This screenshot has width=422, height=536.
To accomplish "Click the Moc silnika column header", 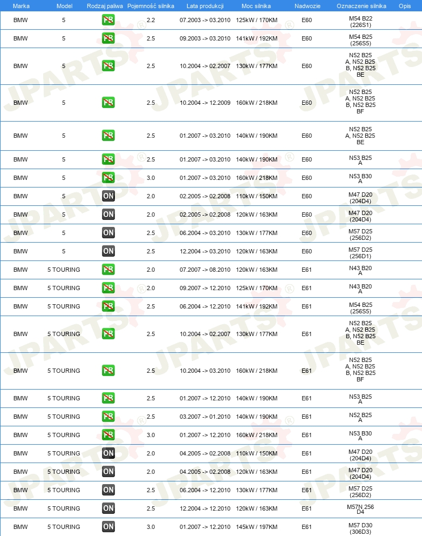I will 256,6.
